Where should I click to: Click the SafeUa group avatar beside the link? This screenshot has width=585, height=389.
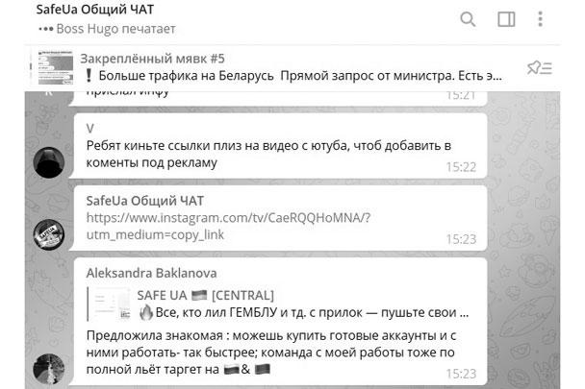pos(48,234)
